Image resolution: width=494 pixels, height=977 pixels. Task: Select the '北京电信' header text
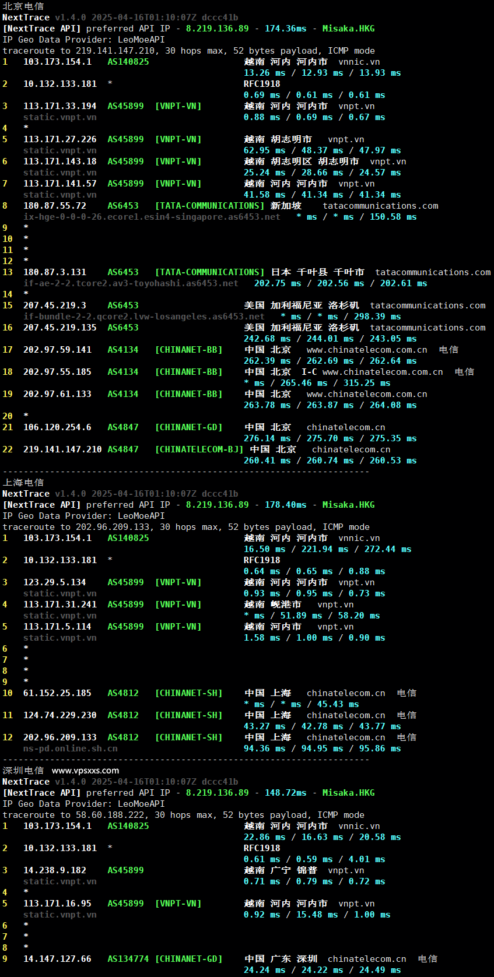(23, 6)
